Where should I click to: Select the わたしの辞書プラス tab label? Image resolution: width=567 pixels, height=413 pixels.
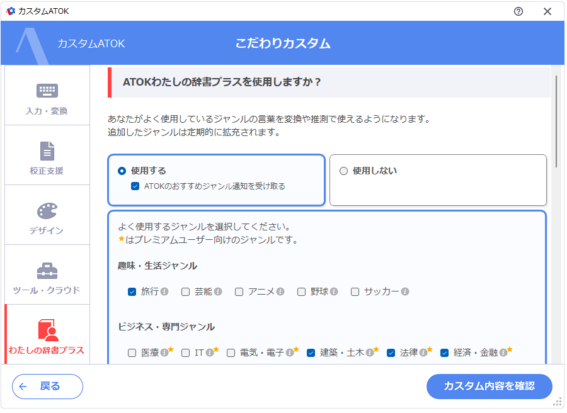(x=47, y=350)
